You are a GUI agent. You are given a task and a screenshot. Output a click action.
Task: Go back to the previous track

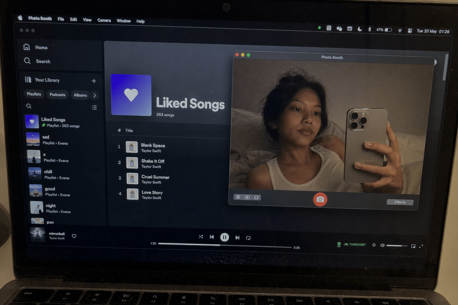click(x=212, y=237)
